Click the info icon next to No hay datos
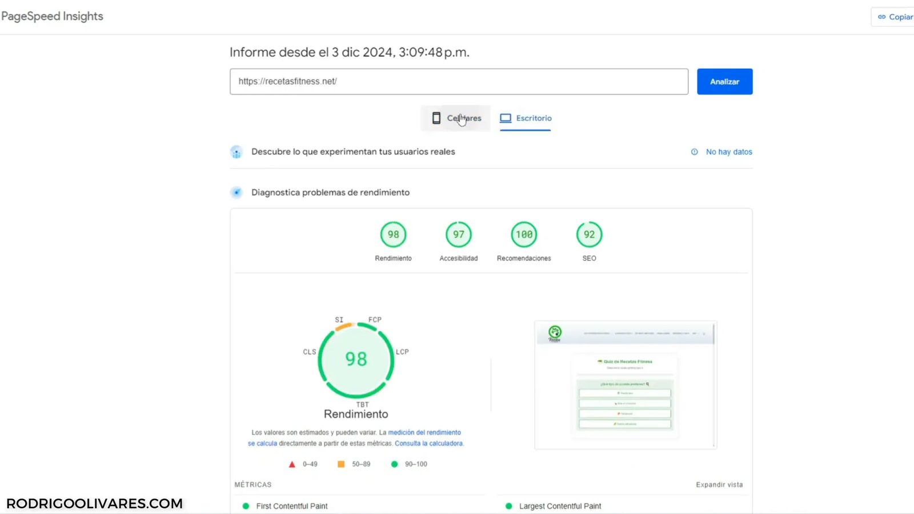Image resolution: width=914 pixels, height=514 pixels. [694, 151]
